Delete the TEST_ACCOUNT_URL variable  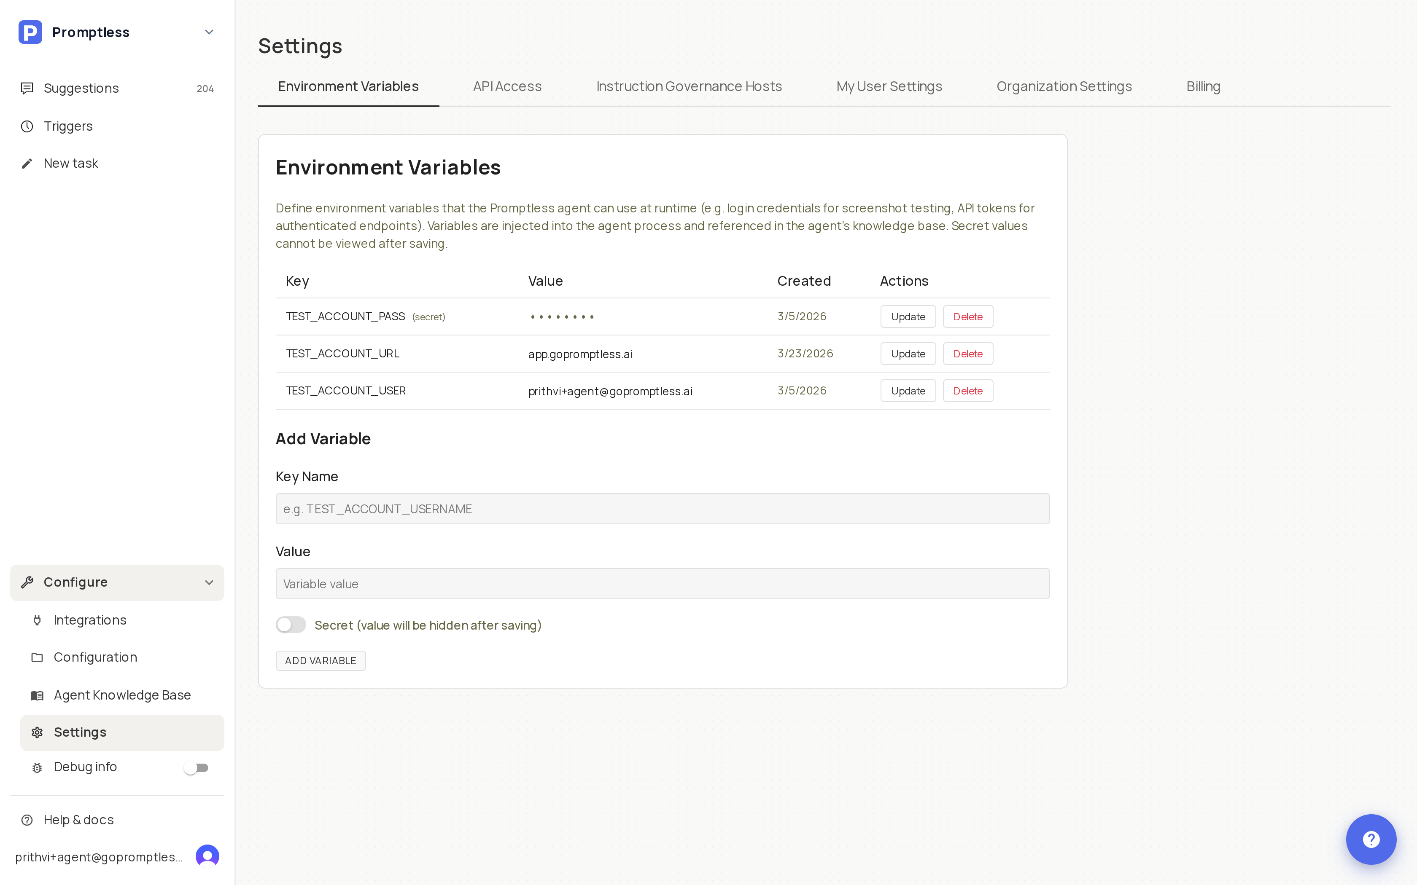pos(968,354)
